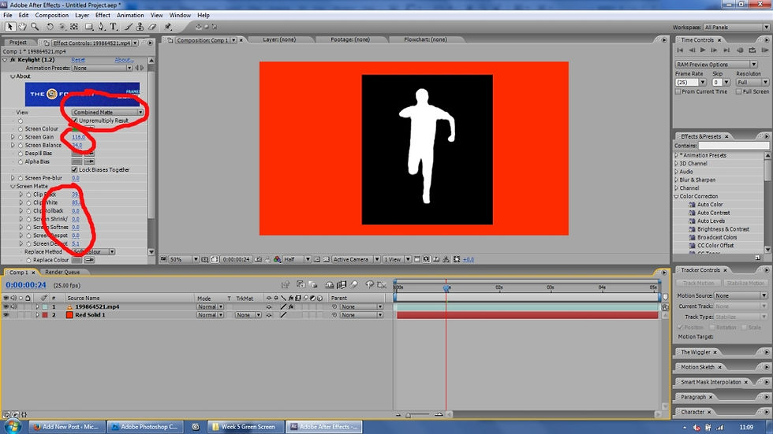Click the About link for Keylight
This screenshot has height=434, width=773.
125,60
